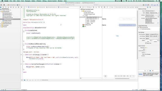Open the Navigate menu

point(28,1)
